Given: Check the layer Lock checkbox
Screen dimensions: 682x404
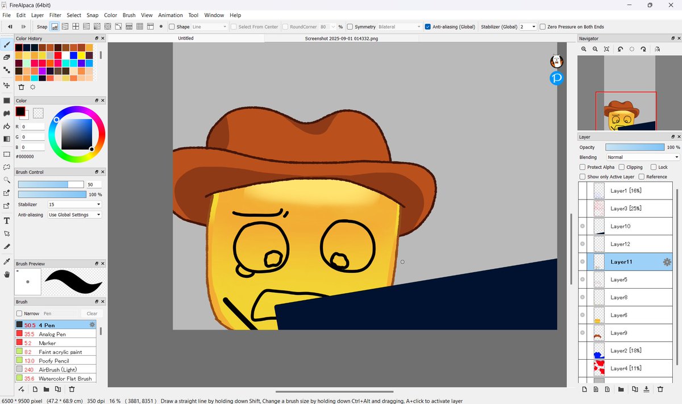Looking at the screenshot, I should (654, 167).
